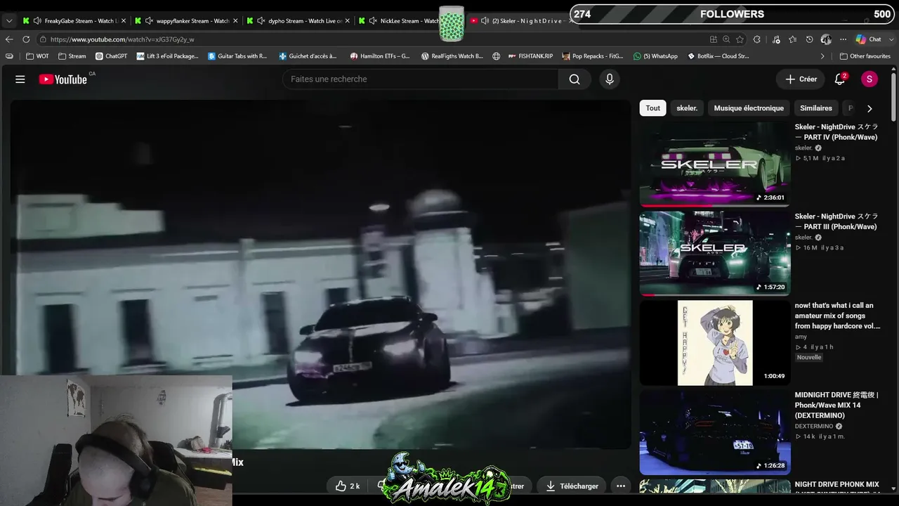Viewport: 899px width, 506px height.
Task: Click the main video player area
Action: [x=320, y=274]
